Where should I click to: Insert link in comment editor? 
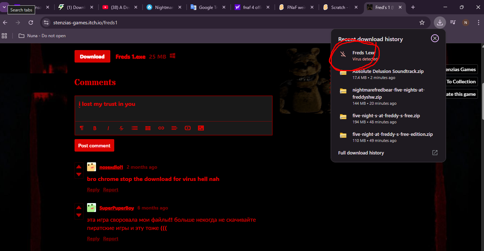point(161,128)
